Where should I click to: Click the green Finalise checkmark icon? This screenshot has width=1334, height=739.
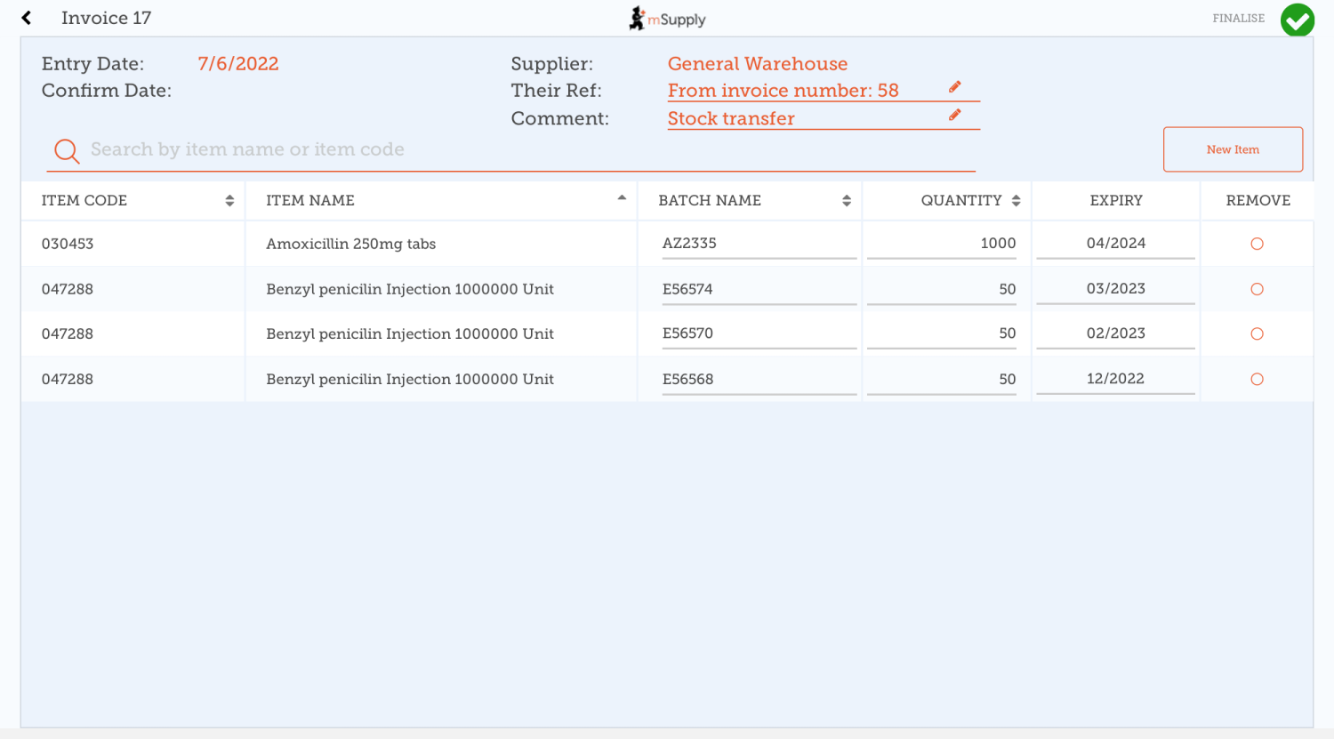point(1297,20)
